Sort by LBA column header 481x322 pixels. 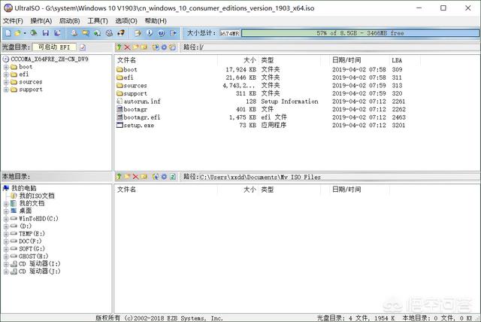pyautogui.click(x=405, y=60)
